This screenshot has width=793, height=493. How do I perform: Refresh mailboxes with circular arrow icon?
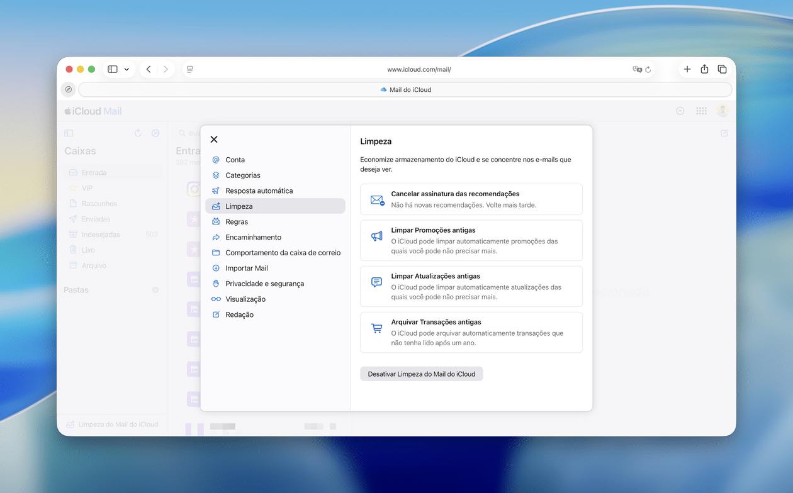coord(138,133)
